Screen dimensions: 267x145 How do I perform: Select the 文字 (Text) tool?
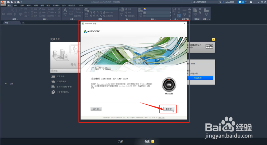pyautogui.click(x=65, y=12)
